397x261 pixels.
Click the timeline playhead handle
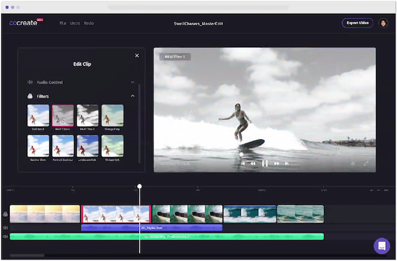(x=139, y=186)
